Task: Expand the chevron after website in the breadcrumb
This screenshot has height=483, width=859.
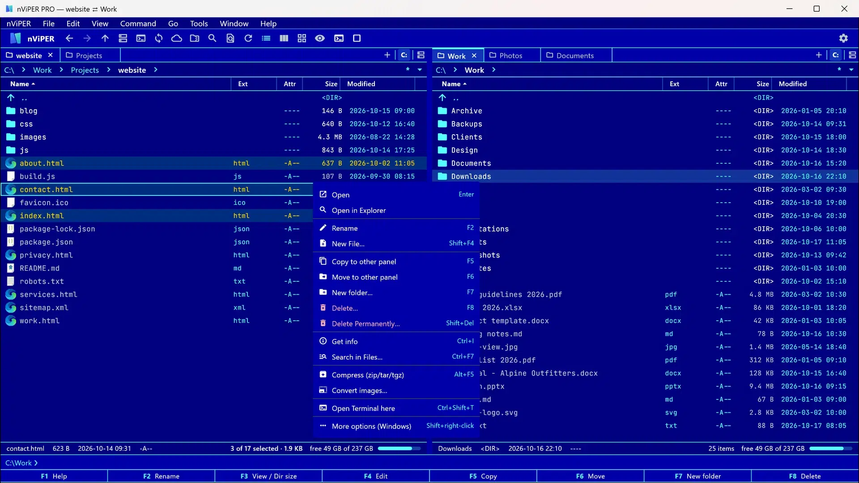Action: click(156, 70)
